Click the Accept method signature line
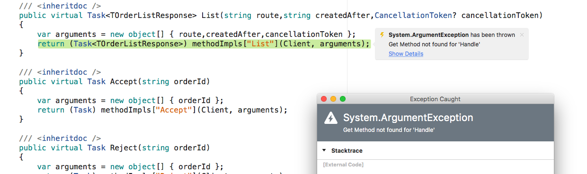Viewport: 587px width, 174px height. pos(115,82)
